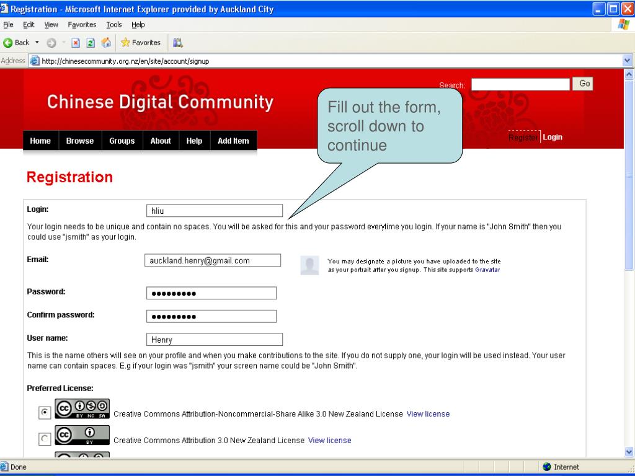Click the Creative Commons BY license badge
Screen dimensions: 635x476
pos(82,435)
